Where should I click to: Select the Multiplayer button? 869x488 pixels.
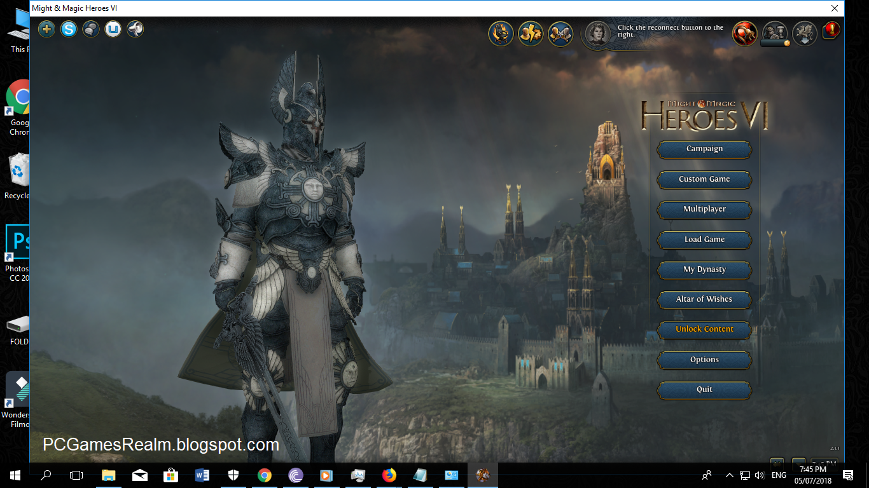point(704,209)
